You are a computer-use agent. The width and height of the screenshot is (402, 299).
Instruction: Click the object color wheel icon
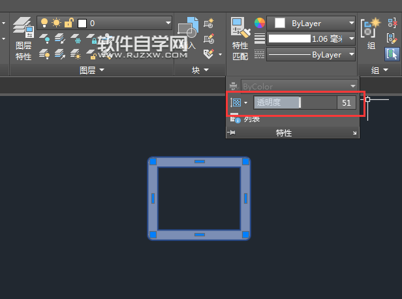[x=260, y=24]
